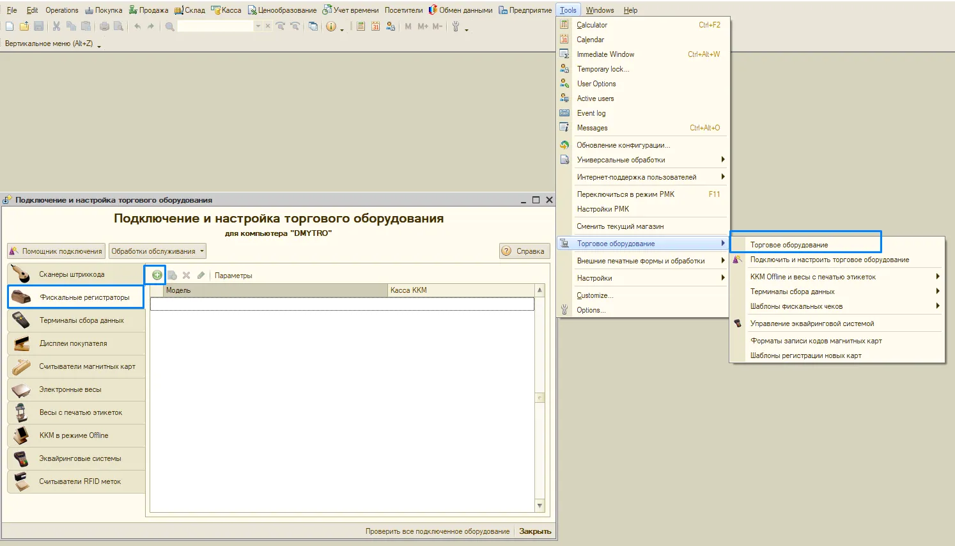Click Проверить все подключенное оборудование link

pyautogui.click(x=437, y=531)
